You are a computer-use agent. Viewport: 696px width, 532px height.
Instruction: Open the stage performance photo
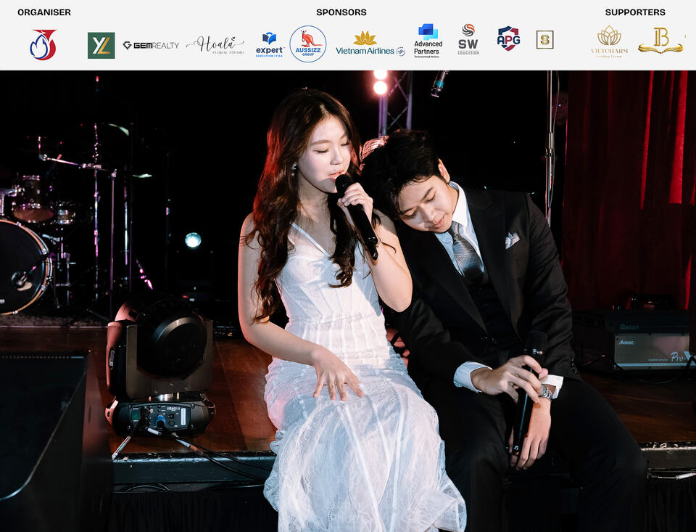tap(348, 301)
